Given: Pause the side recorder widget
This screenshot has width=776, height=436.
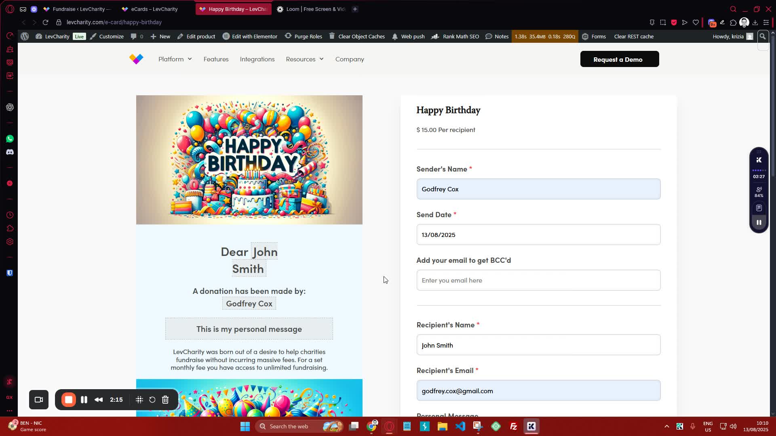Looking at the screenshot, I should pyautogui.click(x=759, y=222).
